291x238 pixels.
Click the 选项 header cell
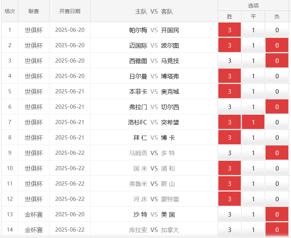pos(253,6)
